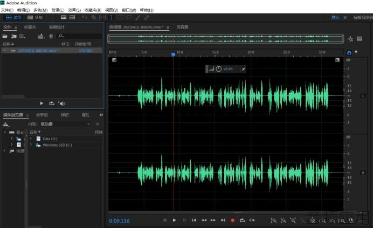Switch to Multitrack editor view
Viewport: 373px width, 228px height.
tap(35, 17)
